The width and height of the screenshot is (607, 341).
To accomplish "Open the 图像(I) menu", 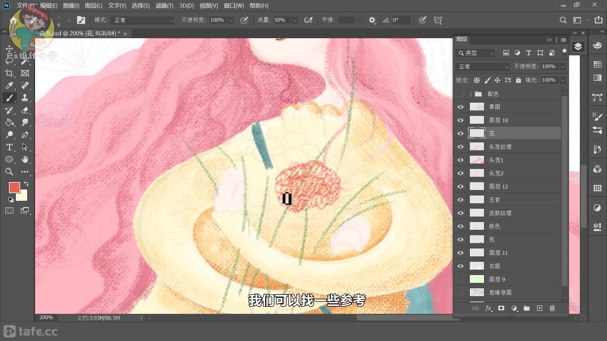I will [71, 6].
